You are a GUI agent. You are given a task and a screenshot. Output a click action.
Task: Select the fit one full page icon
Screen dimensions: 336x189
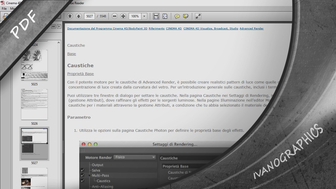point(165,16)
